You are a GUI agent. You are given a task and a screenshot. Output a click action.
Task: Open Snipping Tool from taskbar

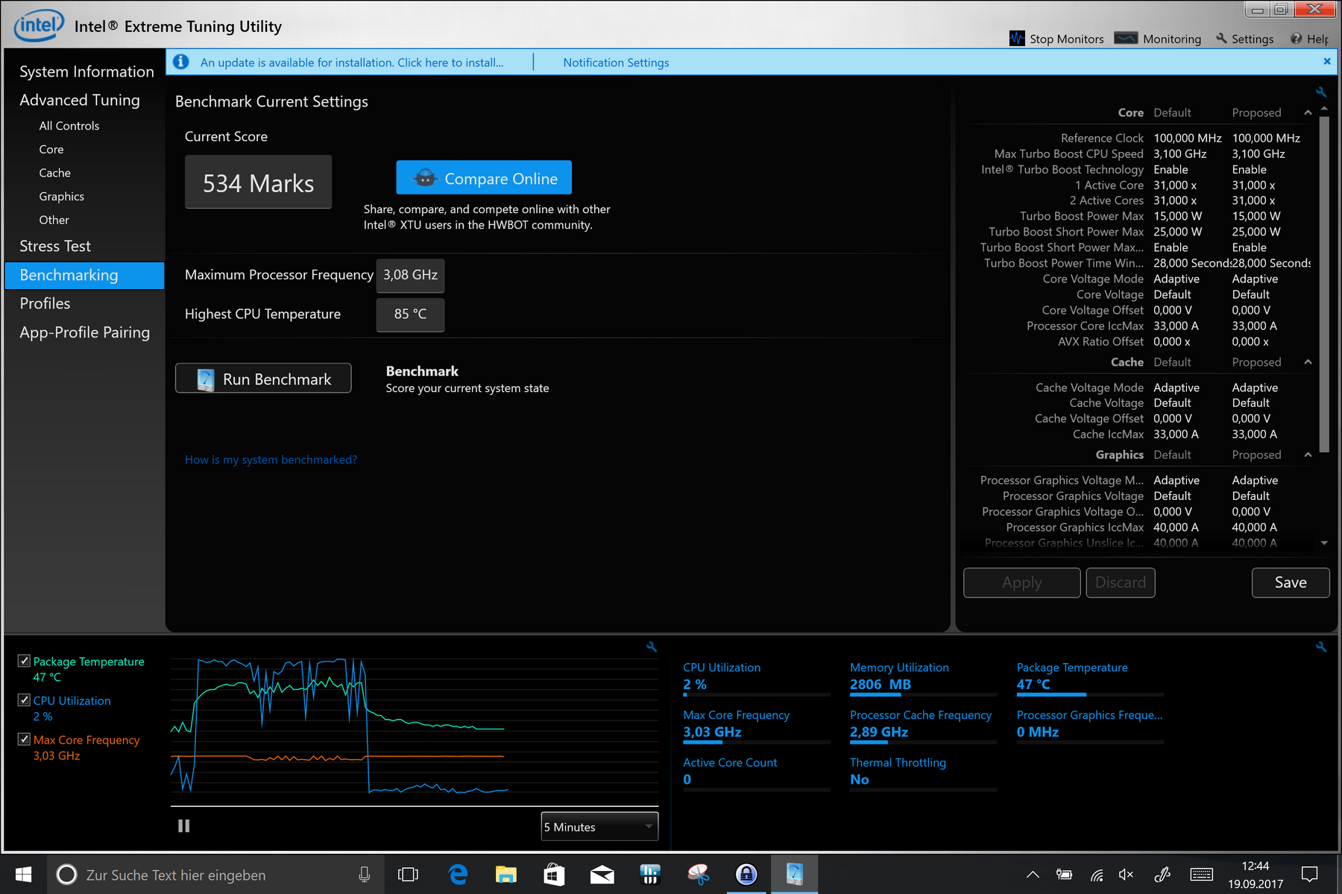(x=699, y=875)
